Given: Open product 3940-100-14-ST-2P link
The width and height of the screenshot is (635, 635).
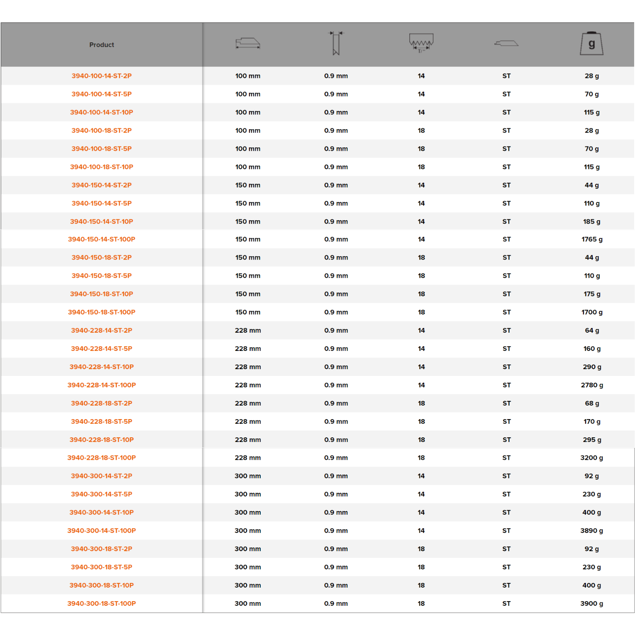Looking at the screenshot, I should click(102, 76).
